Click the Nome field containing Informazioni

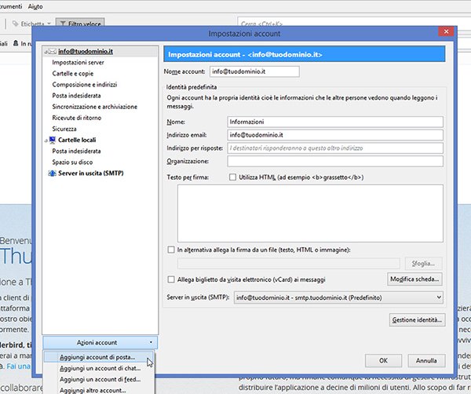pos(335,122)
